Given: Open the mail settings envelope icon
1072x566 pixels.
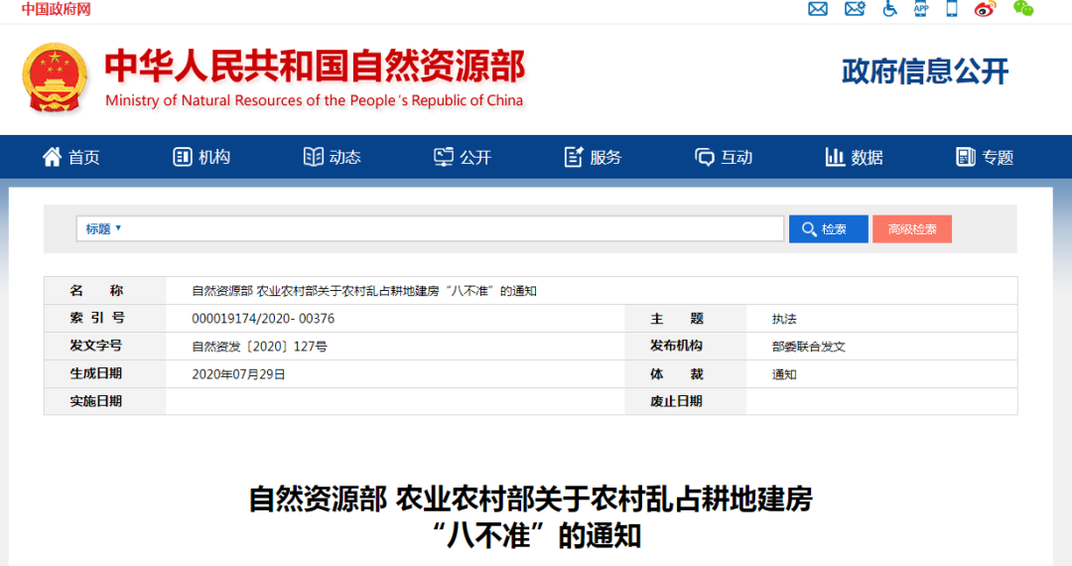Looking at the screenshot, I should click(855, 9).
